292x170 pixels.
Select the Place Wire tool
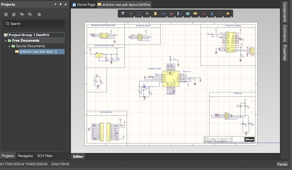point(163,14)
